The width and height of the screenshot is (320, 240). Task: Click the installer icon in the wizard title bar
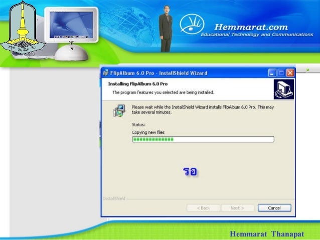[105, 73]
